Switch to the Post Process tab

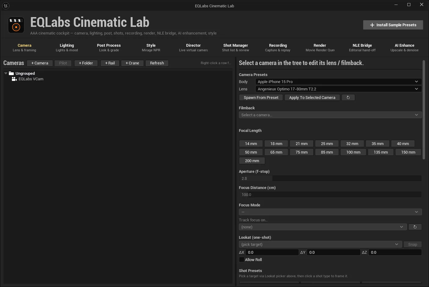click(109, 48)
